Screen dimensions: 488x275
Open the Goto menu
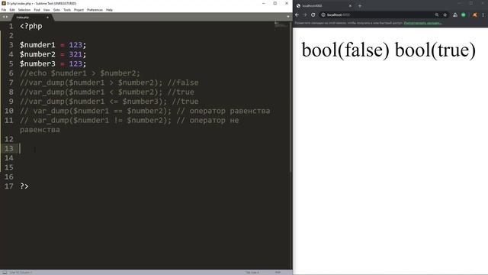click(56, 10)
